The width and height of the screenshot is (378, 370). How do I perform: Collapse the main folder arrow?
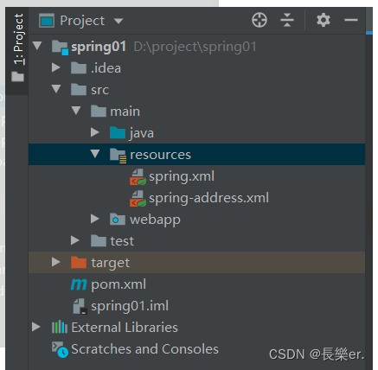(76, 111)
